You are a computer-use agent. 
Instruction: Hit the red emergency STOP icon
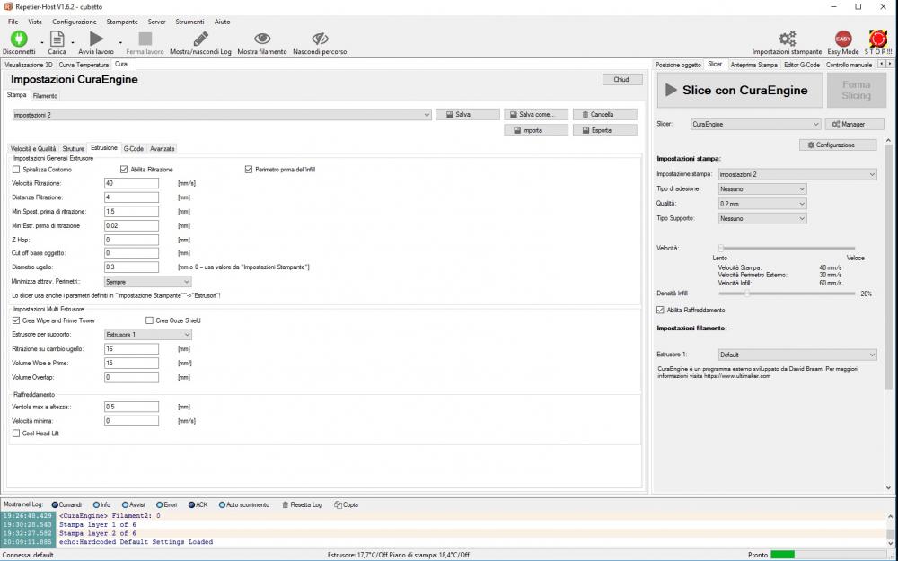[877, 39]
